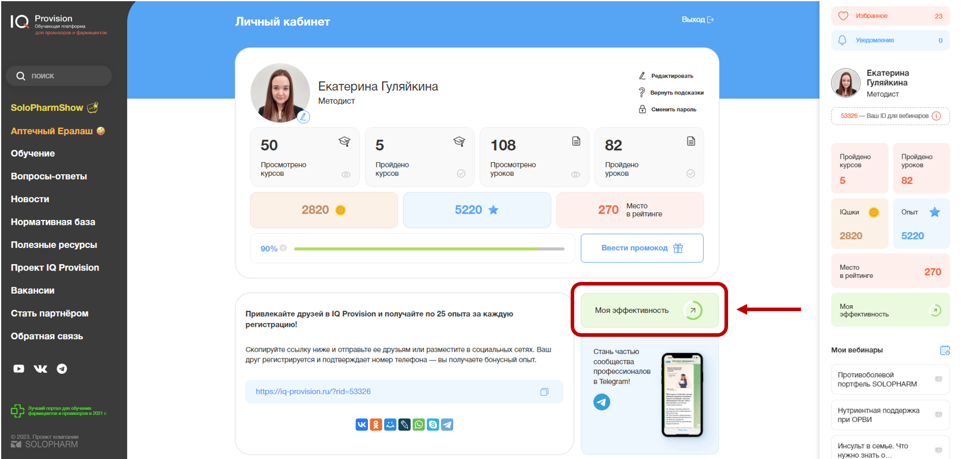Open the Нутриентная поддержка при ОРВИ webinar
Screen dimensions: 963x459
point(890,415)
